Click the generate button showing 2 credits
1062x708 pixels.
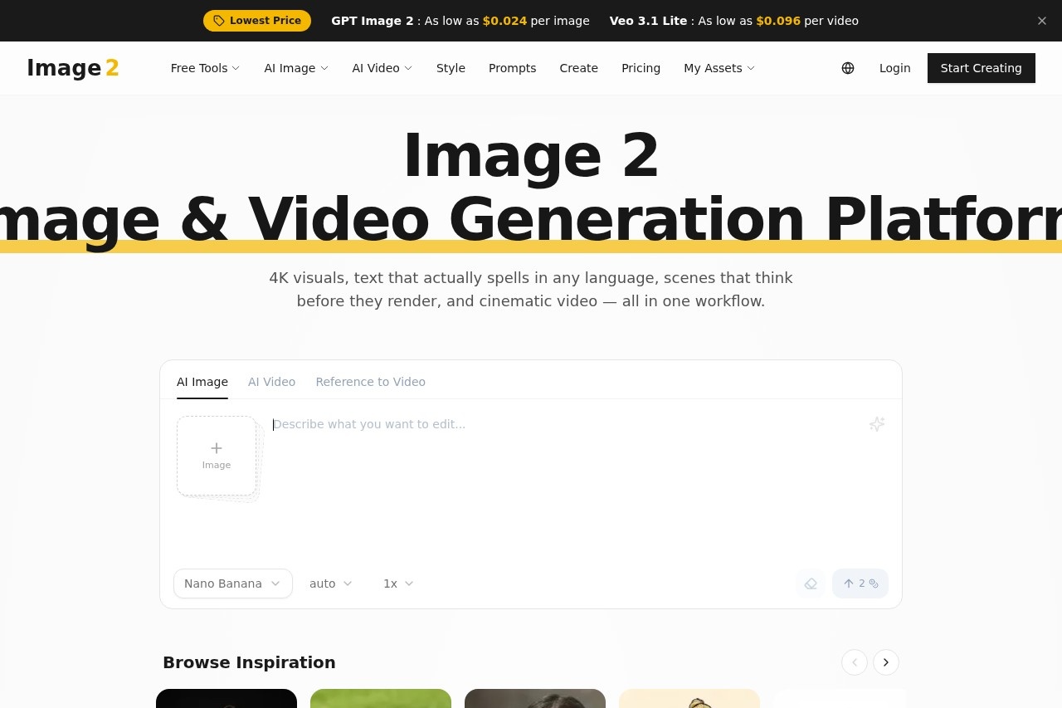860,583
